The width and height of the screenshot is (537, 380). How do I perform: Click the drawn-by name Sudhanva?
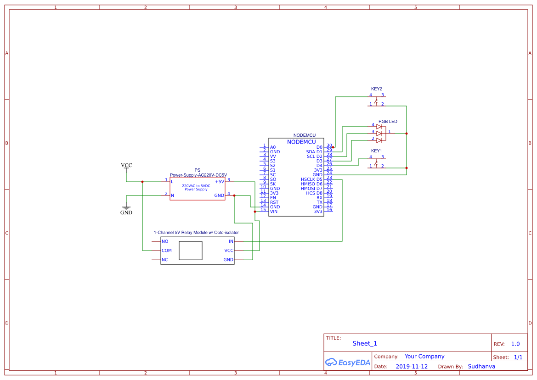coord(481,366)
